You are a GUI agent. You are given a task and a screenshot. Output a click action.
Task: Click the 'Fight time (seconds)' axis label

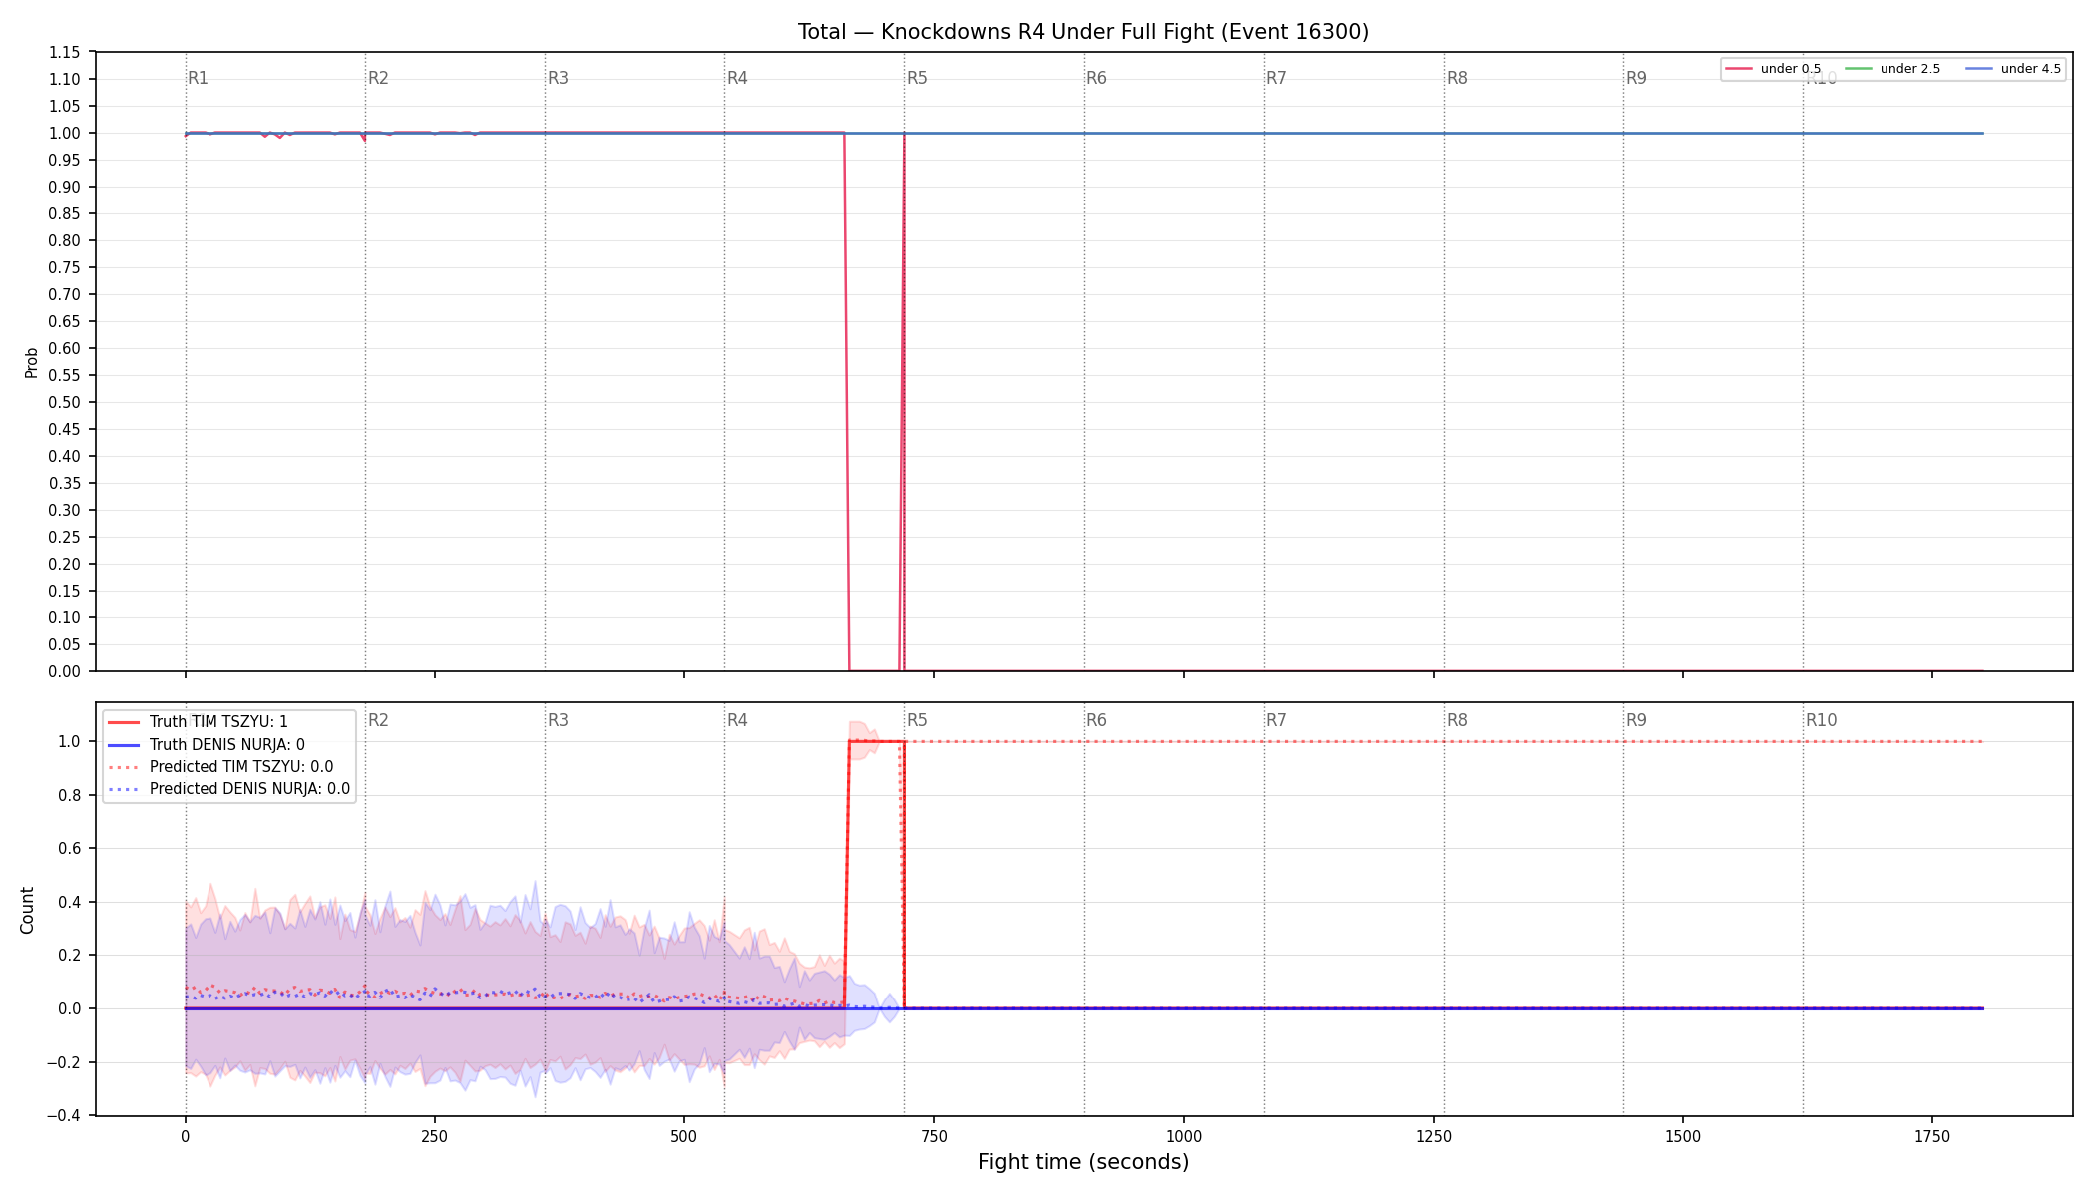(1083, 1162)
